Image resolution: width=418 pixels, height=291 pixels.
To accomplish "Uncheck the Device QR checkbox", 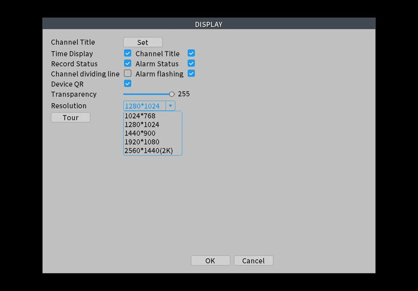I will click(128, 84).
